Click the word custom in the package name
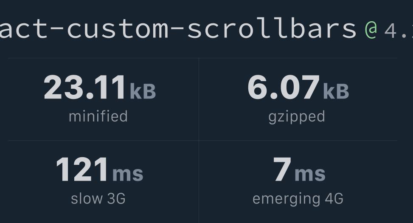This screenshot has height=223, width=413. click(x=118, y=30)
